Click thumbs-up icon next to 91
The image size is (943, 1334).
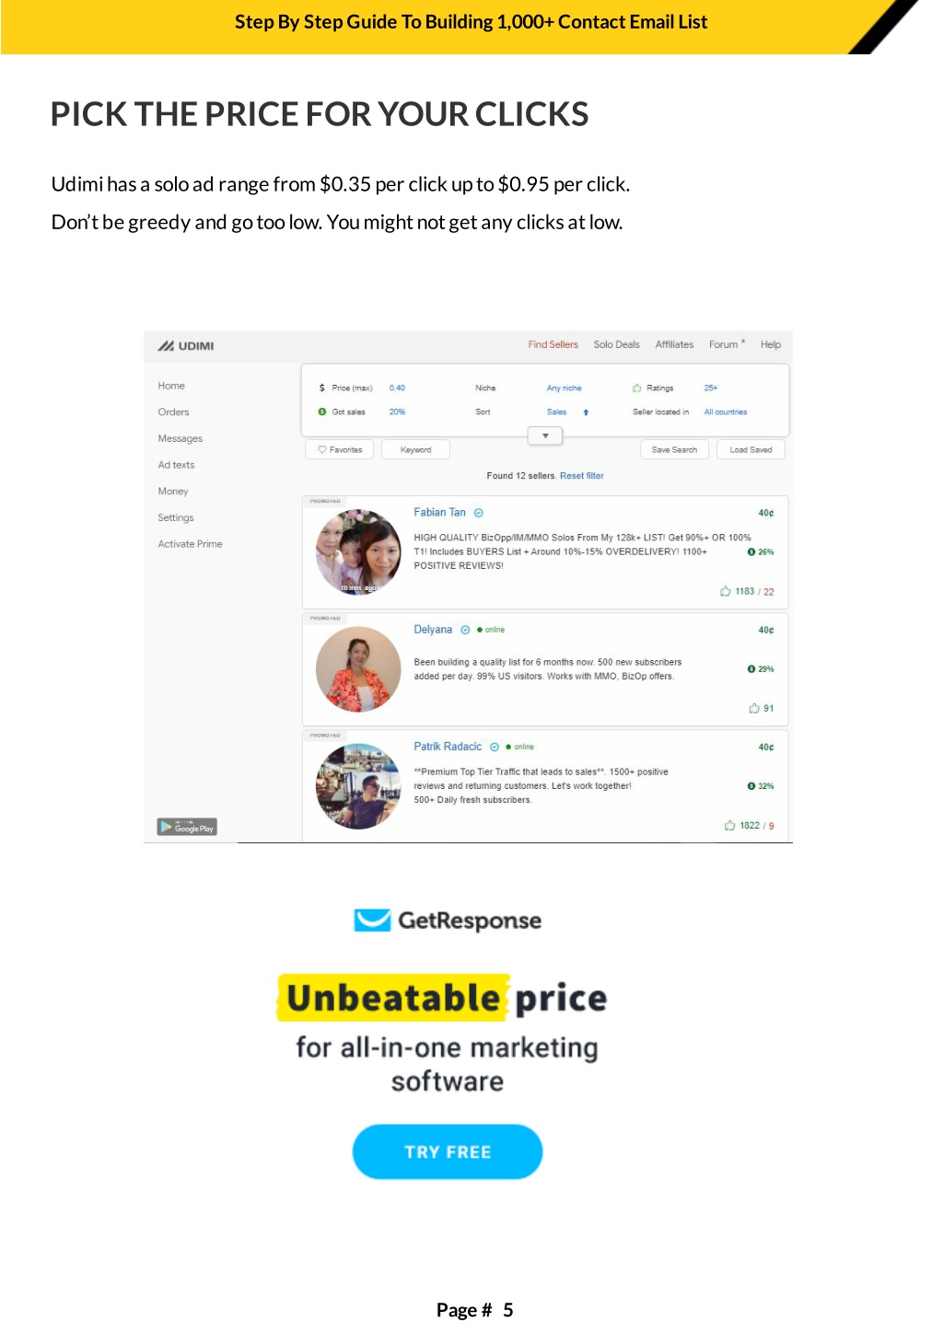pos(754,708)
